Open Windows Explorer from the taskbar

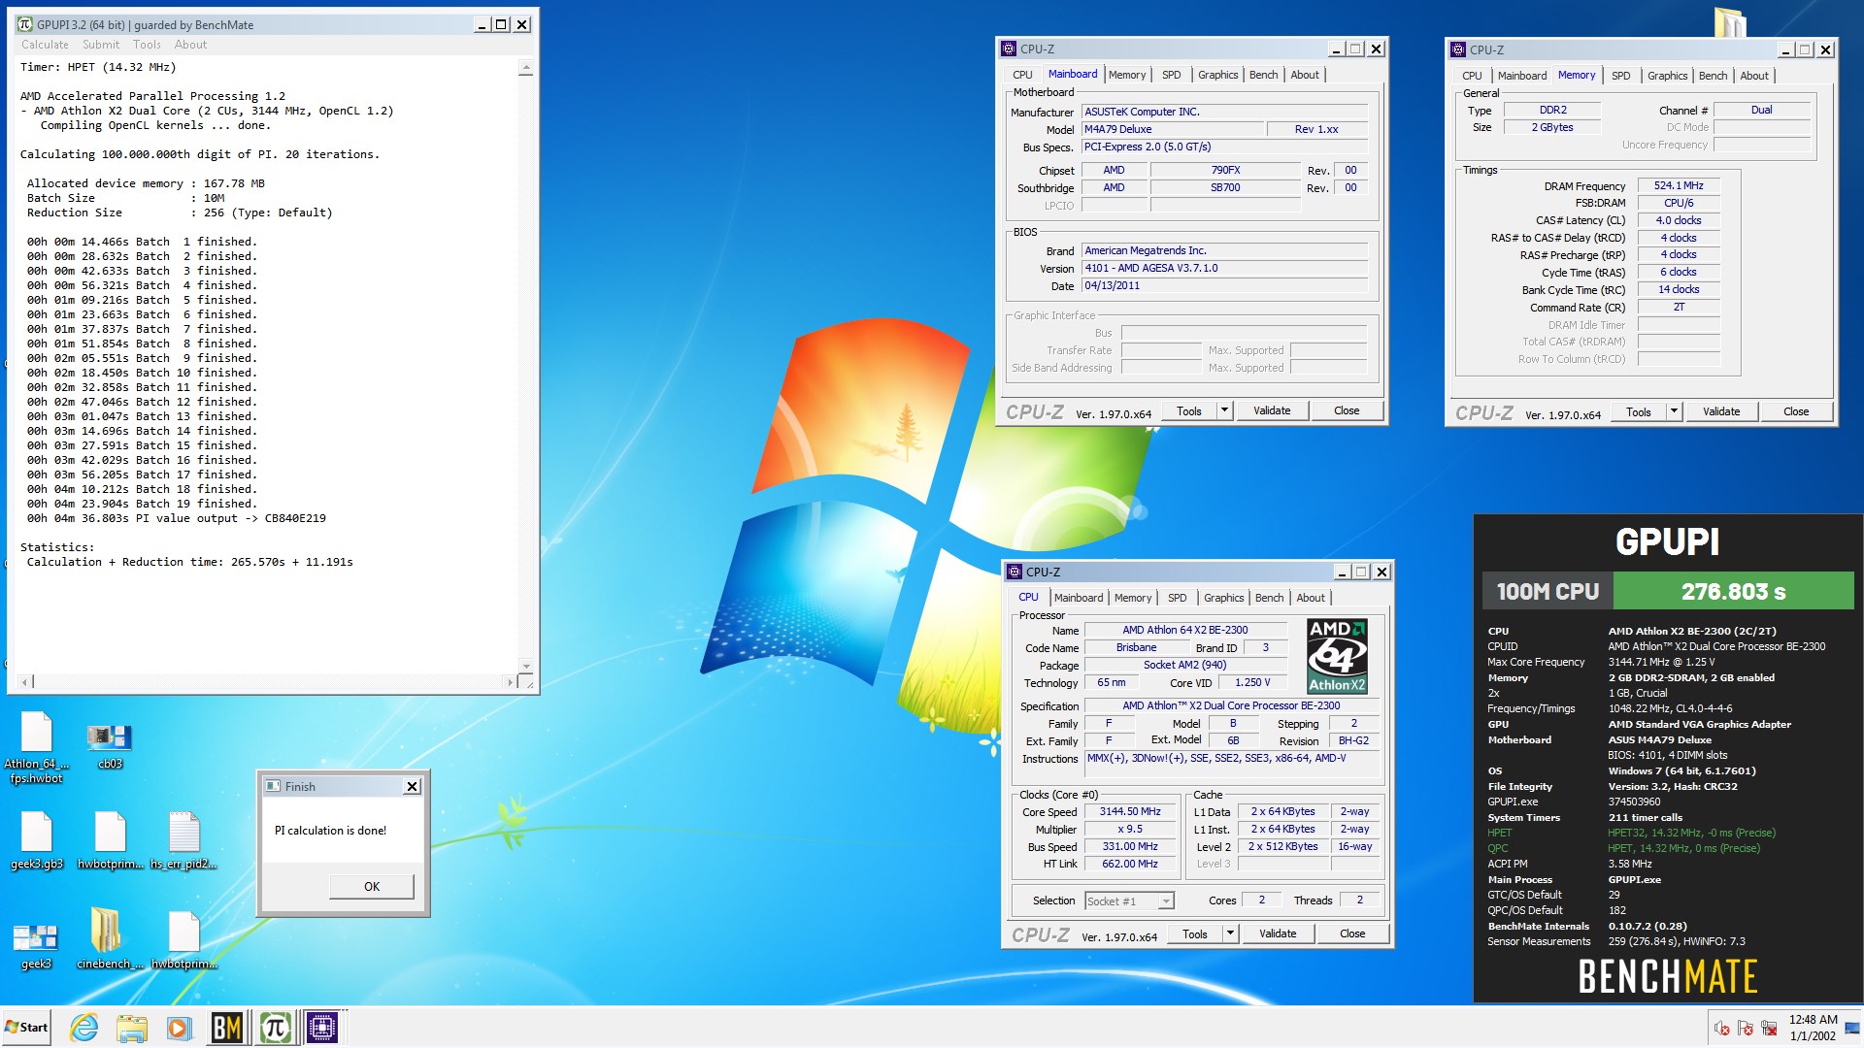[131, 1027]
